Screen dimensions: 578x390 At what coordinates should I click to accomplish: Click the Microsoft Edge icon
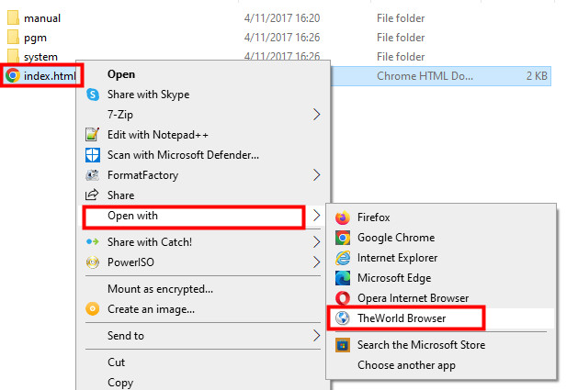click(343, 278)
